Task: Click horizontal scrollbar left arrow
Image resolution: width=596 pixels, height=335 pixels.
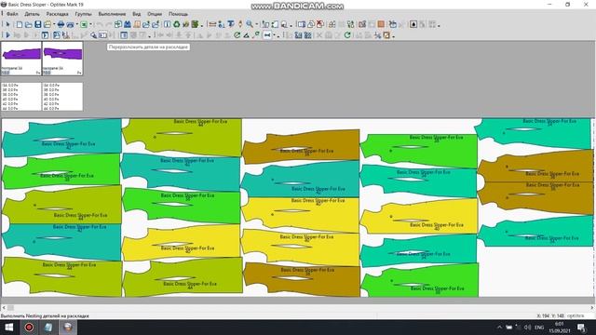Action: point(4,308)
